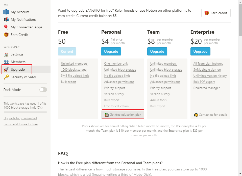The width and height of the screenshot is (242, 176).
Task: Click the books icon beside Get free education plan
Action: coord(107,115)
